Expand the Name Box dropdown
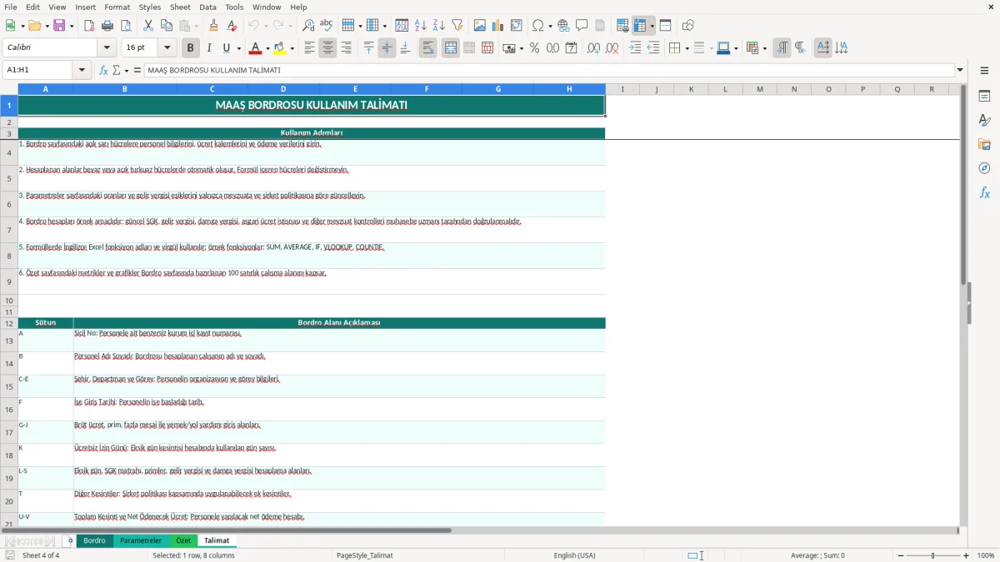Screen dimensions: 1000x562 pyautogui.click(x=82, y=70)
